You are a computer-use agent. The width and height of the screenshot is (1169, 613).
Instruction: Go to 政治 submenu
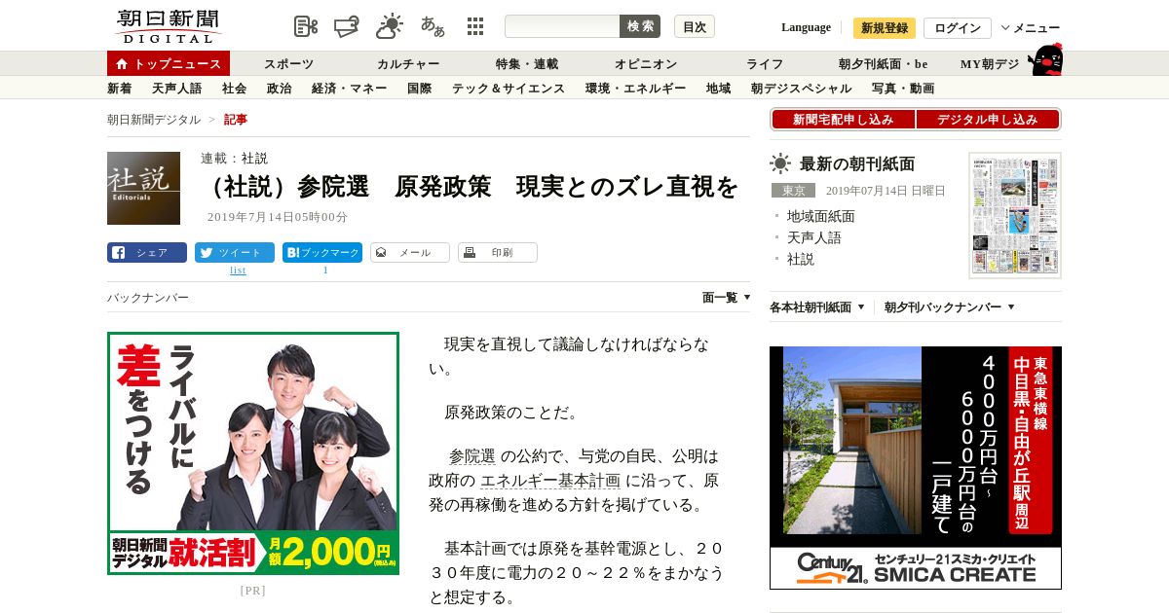click(280, 89)
